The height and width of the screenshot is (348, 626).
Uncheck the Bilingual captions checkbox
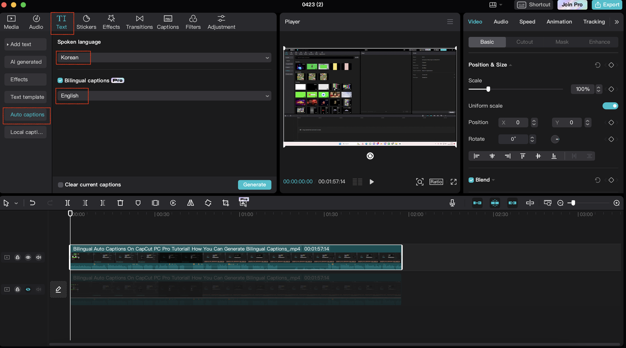point(60,80)
